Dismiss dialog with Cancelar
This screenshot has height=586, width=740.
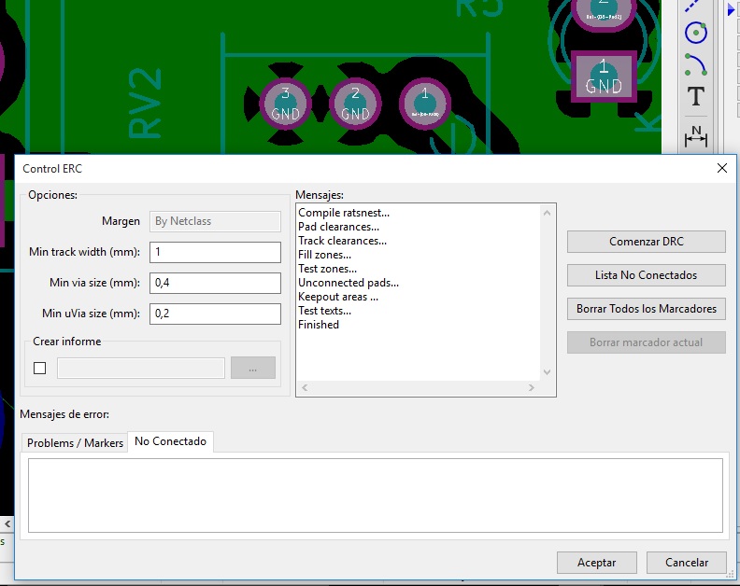click(x=686, y=563)
